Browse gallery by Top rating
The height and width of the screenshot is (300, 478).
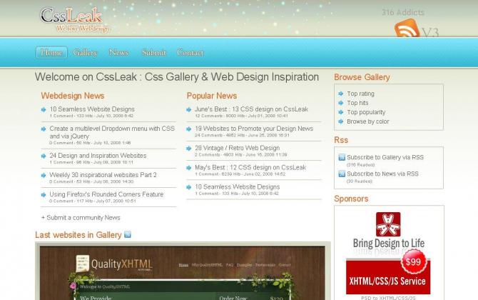tap(360, 94)
